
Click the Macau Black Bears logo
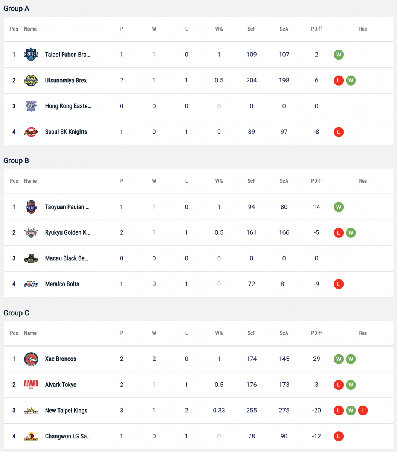(x=31, y=258)
